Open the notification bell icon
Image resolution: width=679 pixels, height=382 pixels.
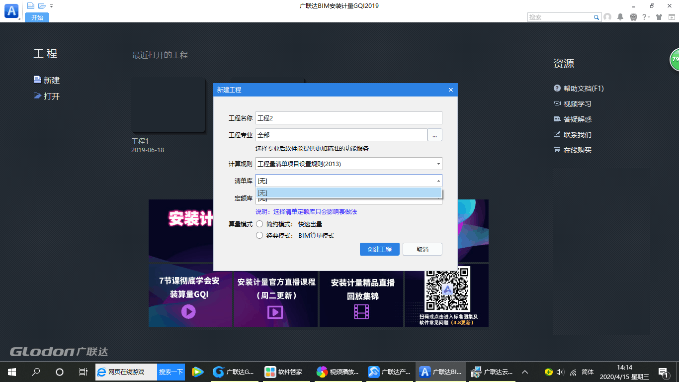coord(620,17)
